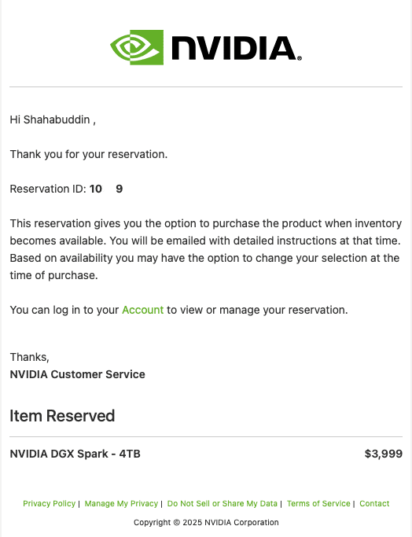Click the reservation details paragraph text
The height and width of the screenshot is (537, 412).
206,249
